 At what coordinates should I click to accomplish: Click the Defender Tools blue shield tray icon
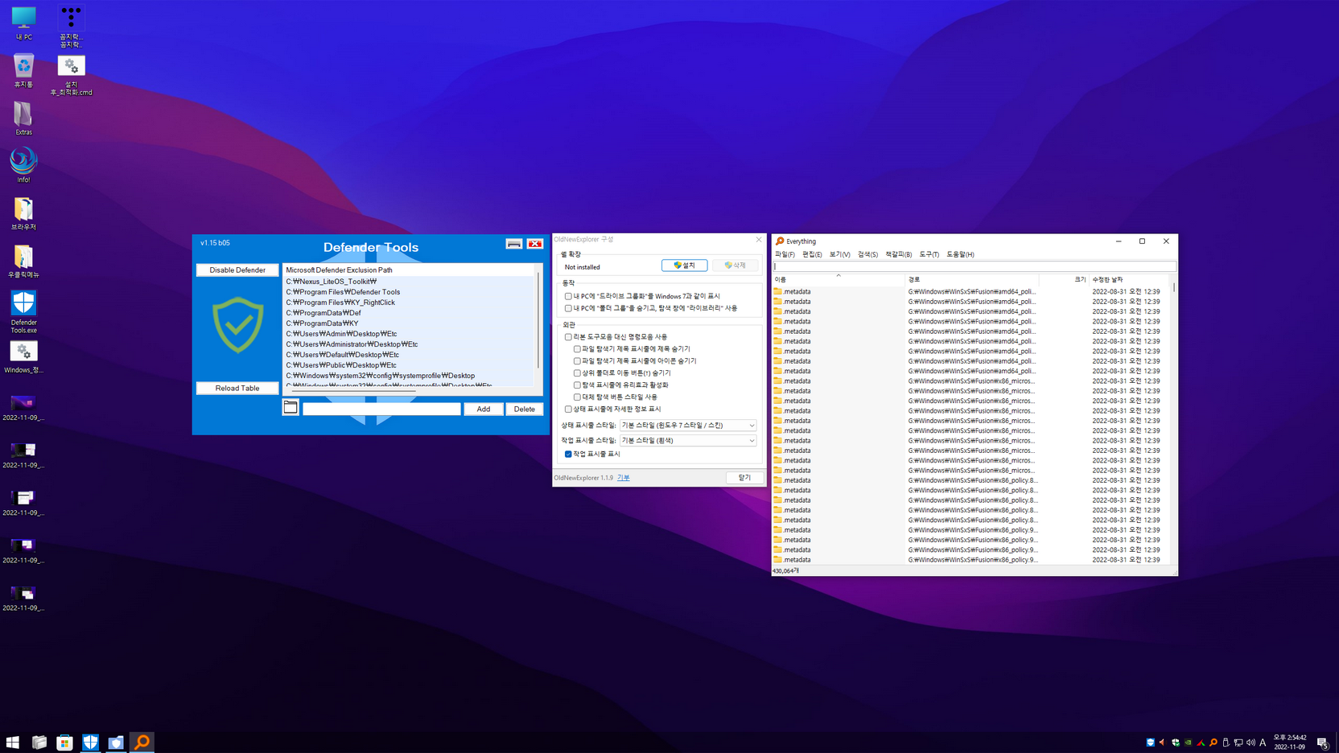(1150, 743)
